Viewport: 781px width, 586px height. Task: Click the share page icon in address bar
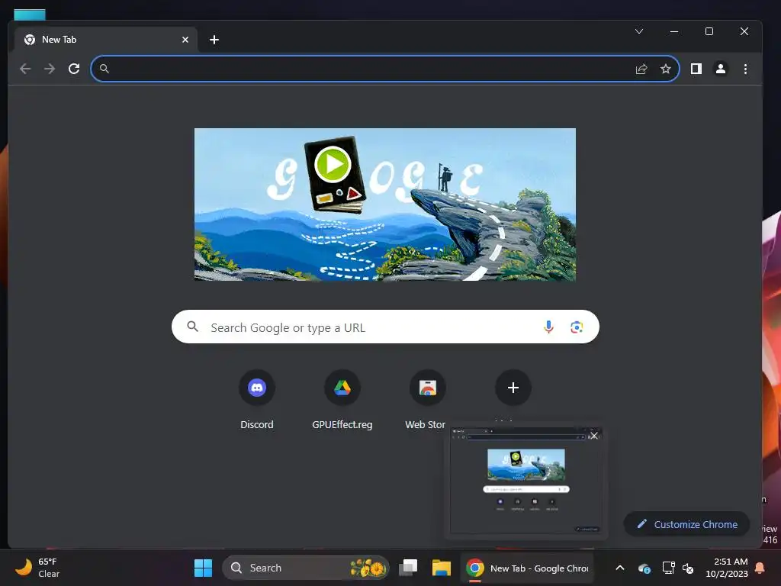pyautogui.click(x=641, y=69)
